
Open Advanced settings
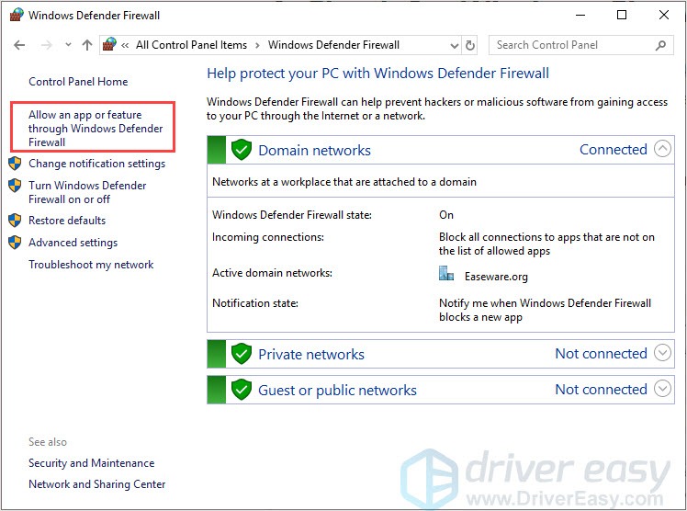click(73, 243)
